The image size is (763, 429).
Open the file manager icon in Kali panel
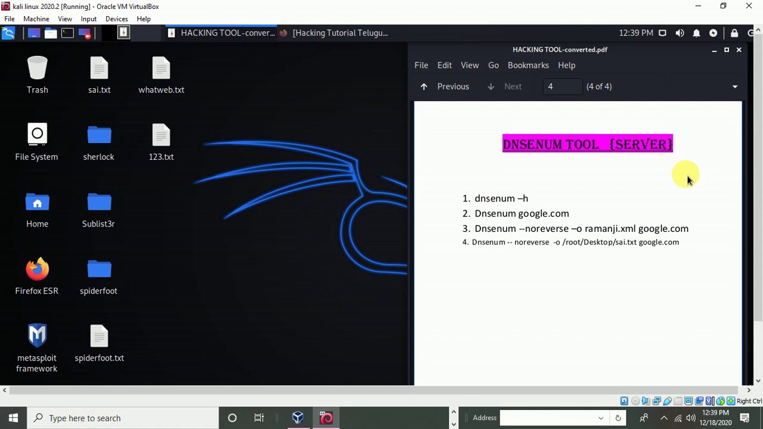click(51, 33)
